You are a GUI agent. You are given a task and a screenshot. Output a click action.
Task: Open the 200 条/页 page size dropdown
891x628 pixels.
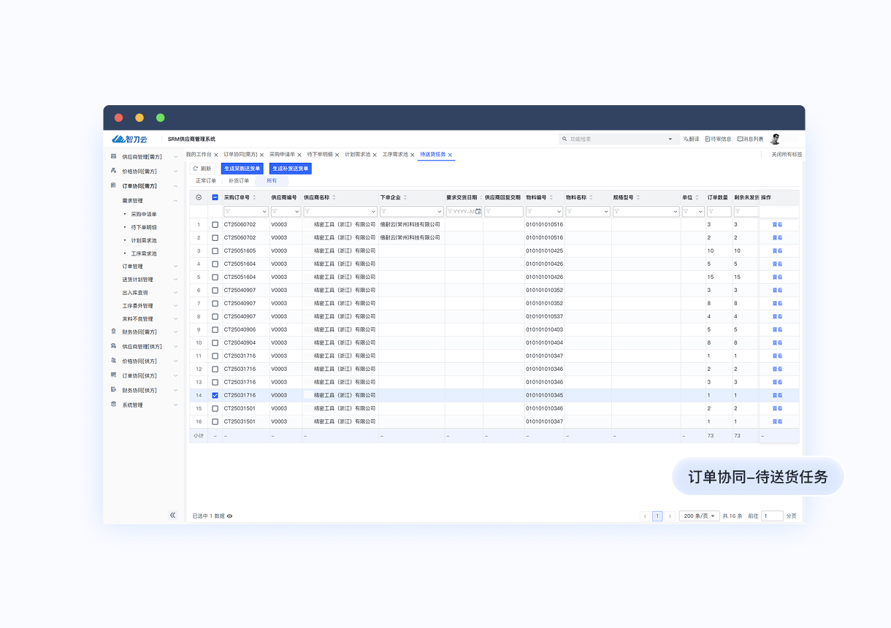(699, 516)
